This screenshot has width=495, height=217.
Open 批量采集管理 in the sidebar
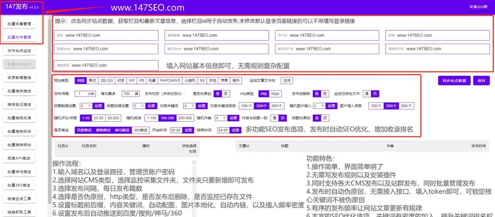[19, 24]
